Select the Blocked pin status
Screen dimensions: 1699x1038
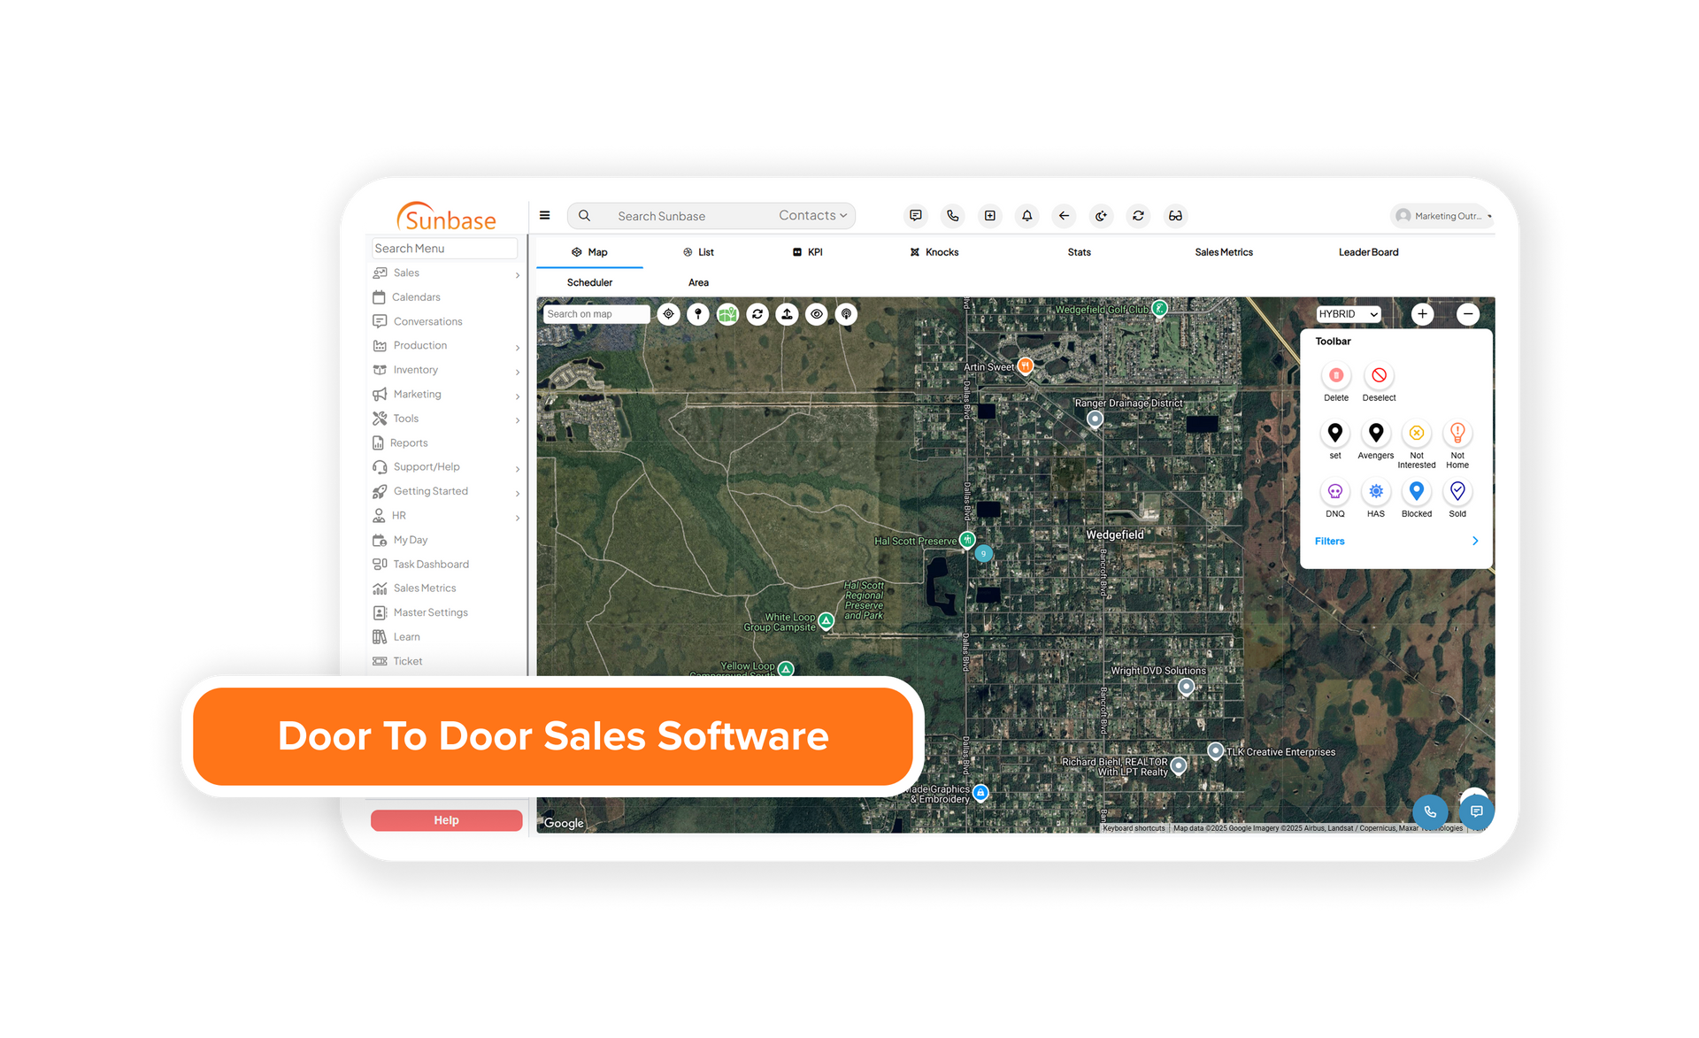(1417, 491)
